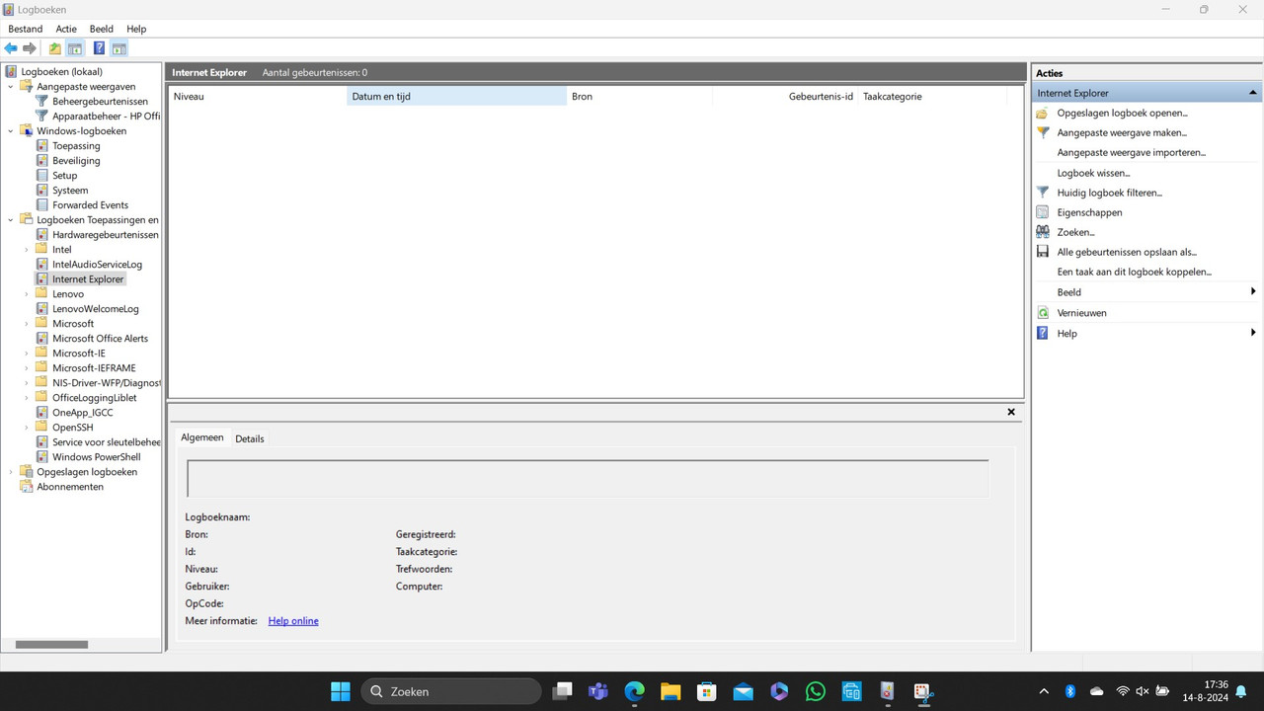This screenshot has height=711, width=1264.
Task: Sort by the Bron column header
Action: coord(639,96)
